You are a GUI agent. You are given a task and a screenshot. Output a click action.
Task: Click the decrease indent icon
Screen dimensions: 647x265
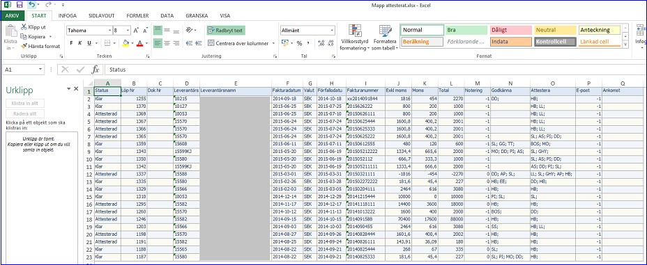pyautogui.click(x=189, y=43)
